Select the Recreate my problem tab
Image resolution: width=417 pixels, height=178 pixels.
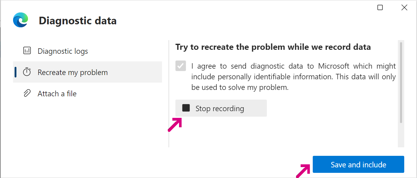click(73, 72)
